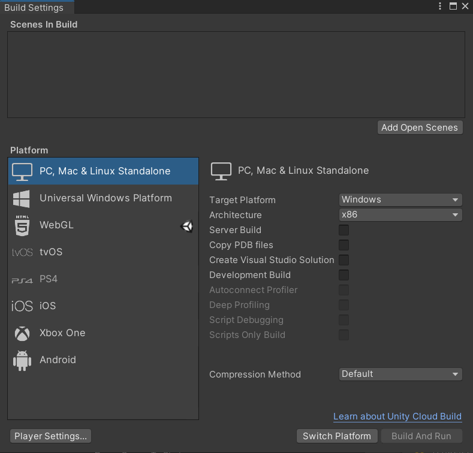This screenshot has height=453, width=473.
Task: Enable the Development Build checkbox
Action: [x=344, y=275]
